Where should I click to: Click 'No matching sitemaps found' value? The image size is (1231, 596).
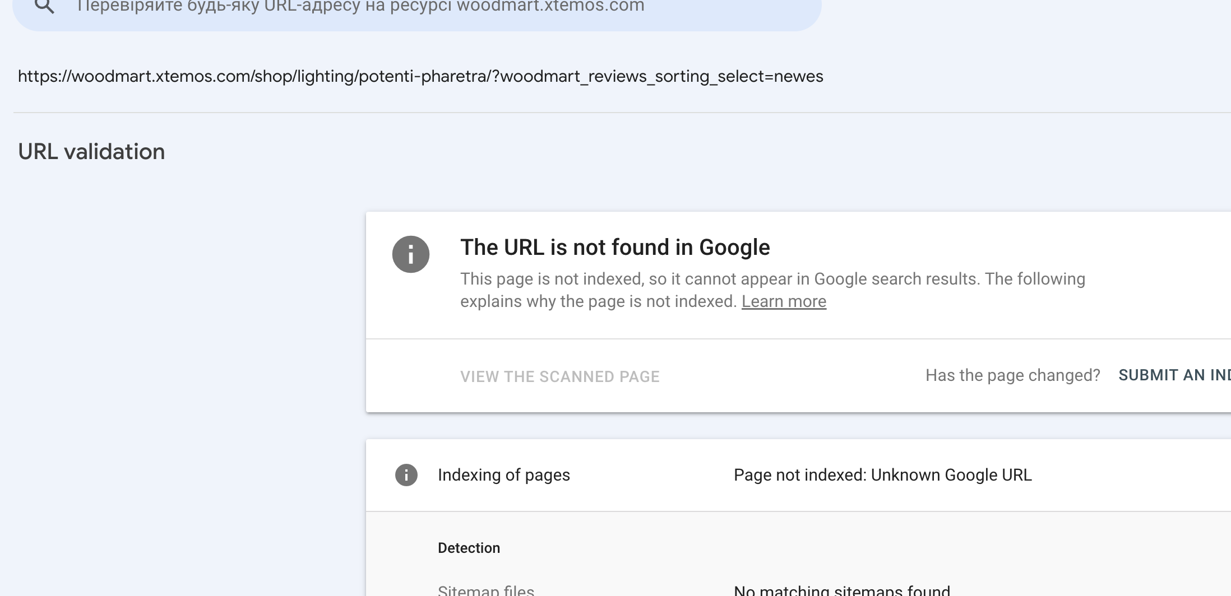point(841,590)
